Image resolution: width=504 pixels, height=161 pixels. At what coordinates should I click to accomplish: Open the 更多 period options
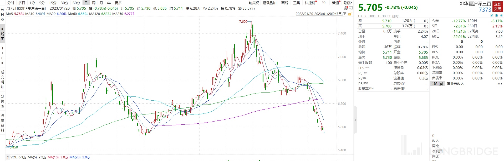(x=118, y=3)
